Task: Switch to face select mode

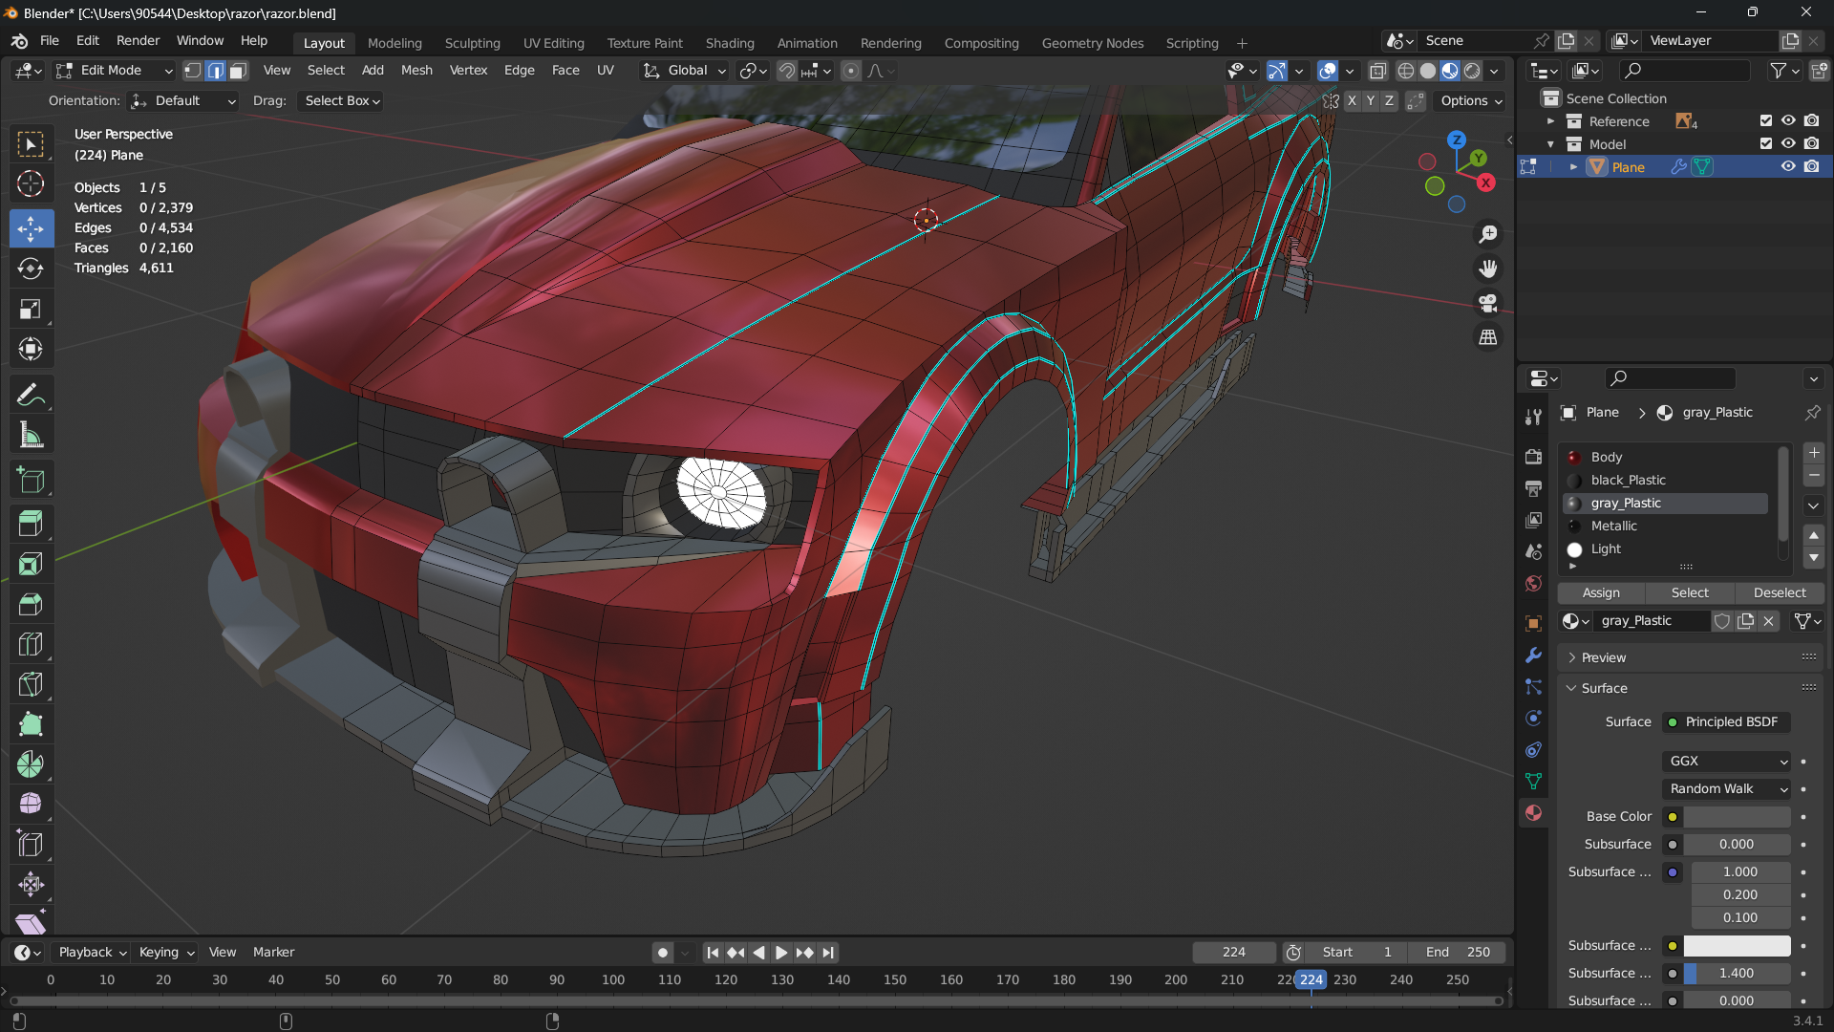Action: pyautogui.click(x=239, y=71)
